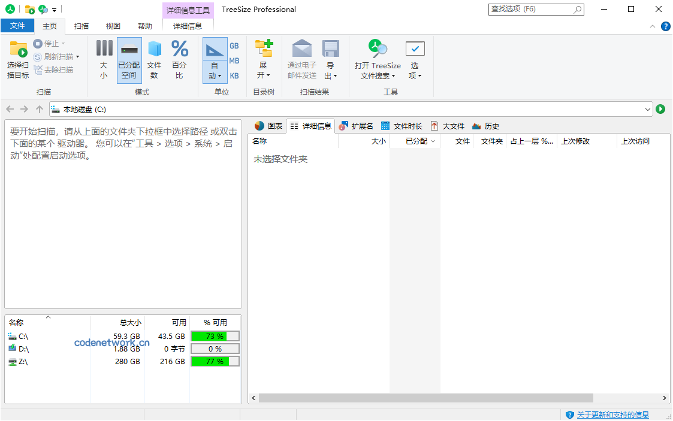Launch 打开 TreeSize 文件搜索
Image resolution: width=673 pixels, height=421 pixels.
tap(377, 59)
